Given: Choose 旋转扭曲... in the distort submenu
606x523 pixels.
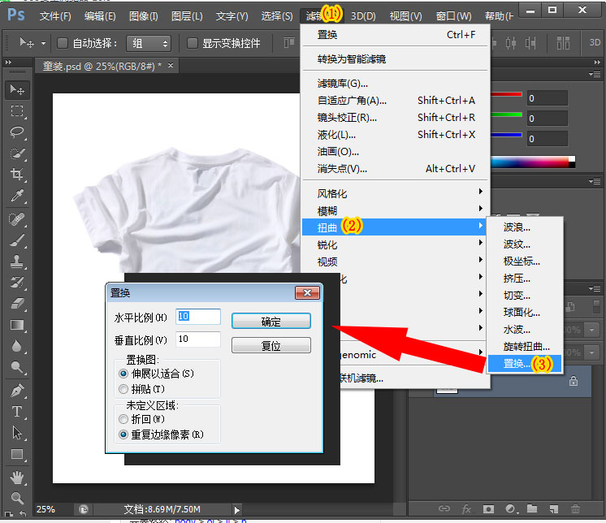Looking at the screenshot, I should pos(525,347).
